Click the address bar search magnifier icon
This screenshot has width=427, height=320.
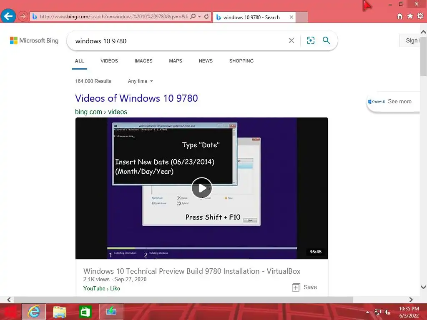click(193, 16)
